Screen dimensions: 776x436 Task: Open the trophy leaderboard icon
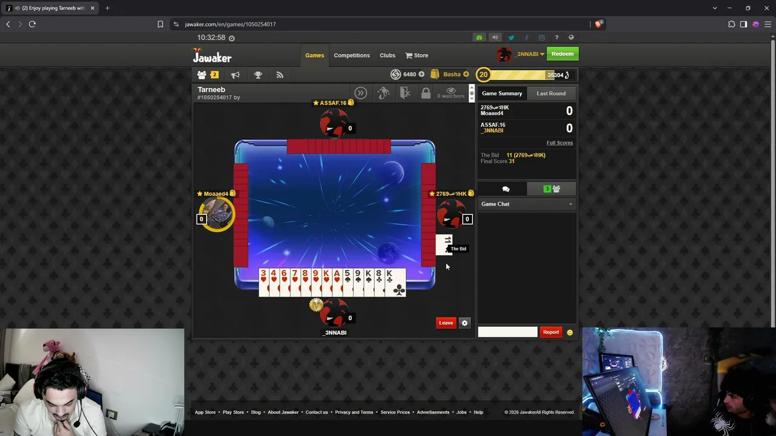258,74
